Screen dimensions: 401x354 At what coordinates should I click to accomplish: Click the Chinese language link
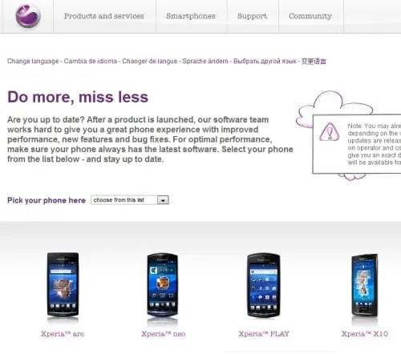click(x=314, y=61)
